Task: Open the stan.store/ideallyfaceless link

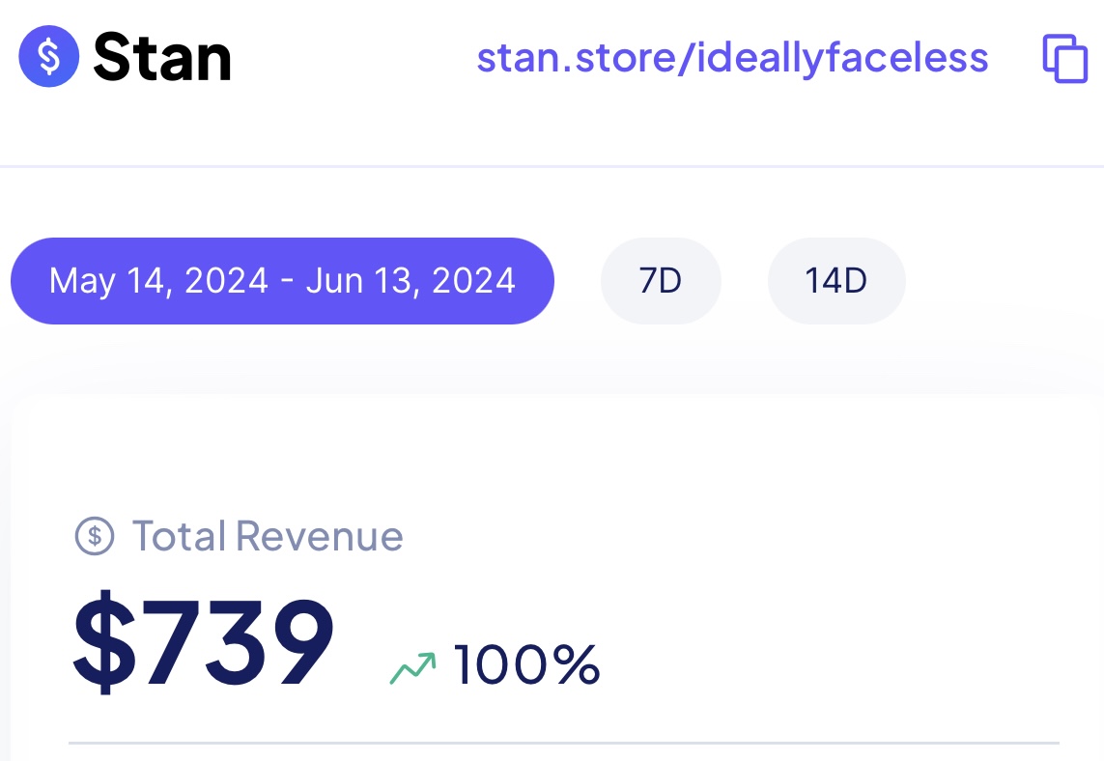Action: click(x=732, y=58)
